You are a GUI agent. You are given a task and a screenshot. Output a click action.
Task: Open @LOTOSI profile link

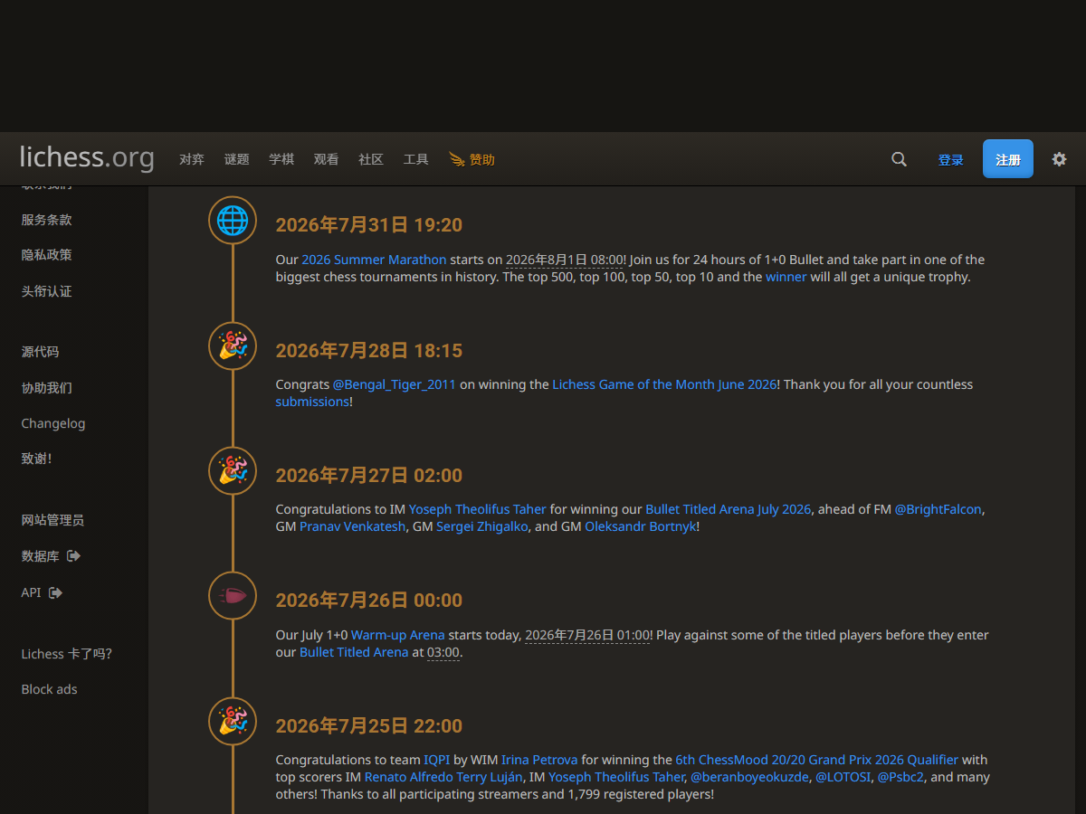(x=843, y=777)
